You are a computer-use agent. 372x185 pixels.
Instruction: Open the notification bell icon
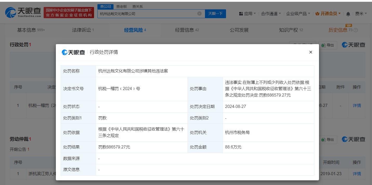[x=348, y=14]
